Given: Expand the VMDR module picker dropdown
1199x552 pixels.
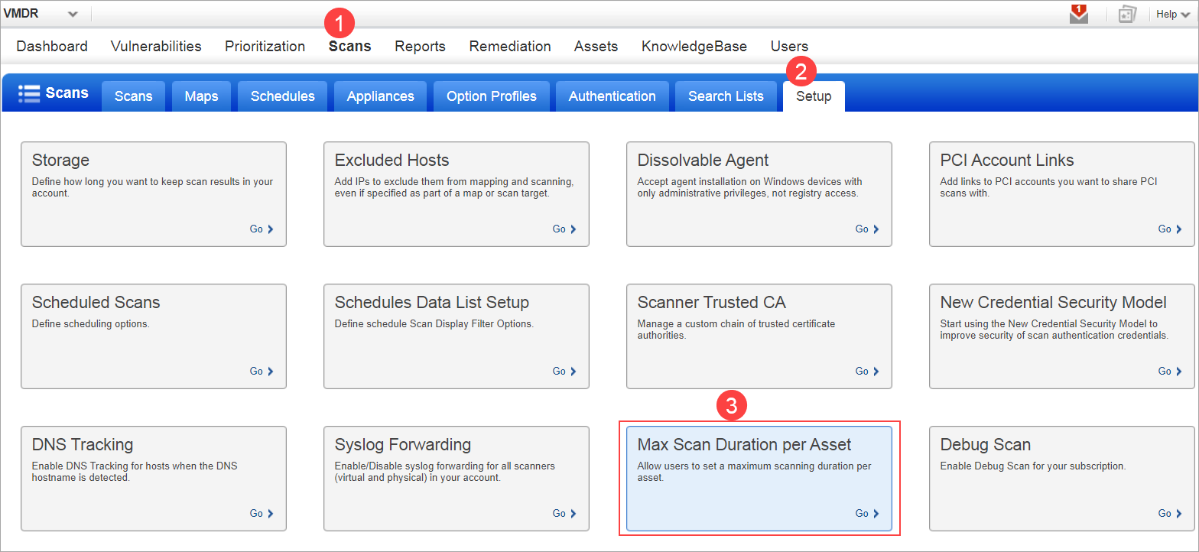Looking at the screenshot, I should point(73,14).
